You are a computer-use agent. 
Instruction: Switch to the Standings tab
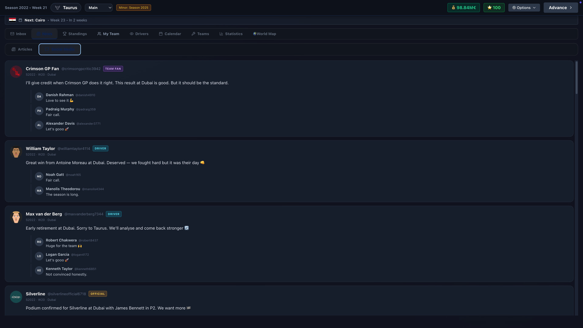tap(75, 34)
